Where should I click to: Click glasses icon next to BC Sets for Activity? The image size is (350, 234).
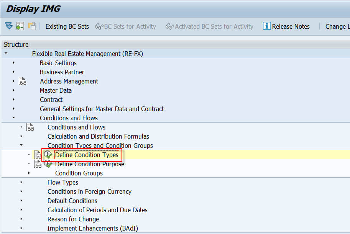pyautogui.click(x=99, y=26)
